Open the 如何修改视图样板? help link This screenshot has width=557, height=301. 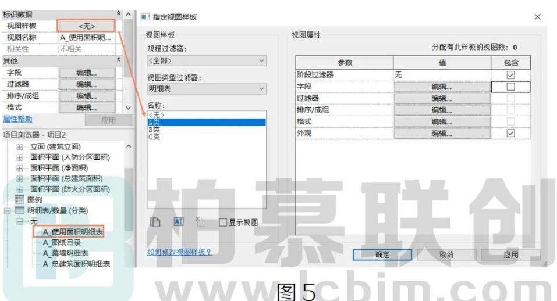pyautogui.click(x=179, y=252)
